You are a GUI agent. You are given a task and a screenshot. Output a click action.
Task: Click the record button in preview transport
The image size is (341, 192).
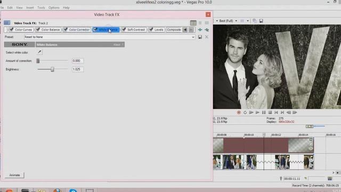[239, 113]
